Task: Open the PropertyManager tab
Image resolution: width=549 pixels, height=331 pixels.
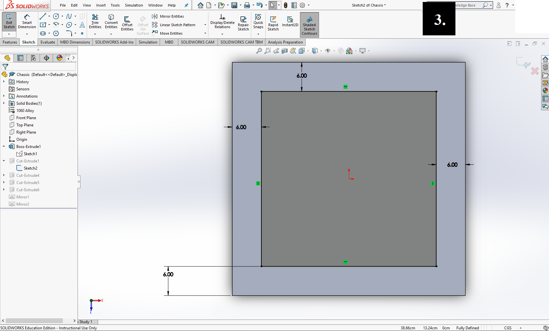Action: [20, 58]
